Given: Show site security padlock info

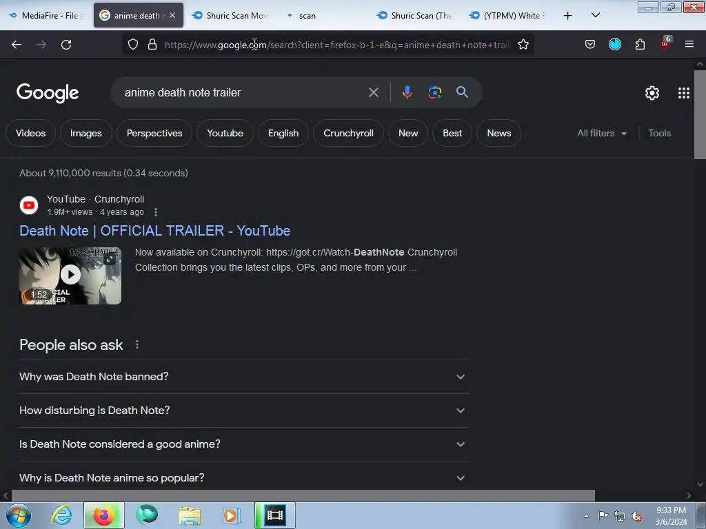Looking at the screenshot, I should [x=152, y=45].
